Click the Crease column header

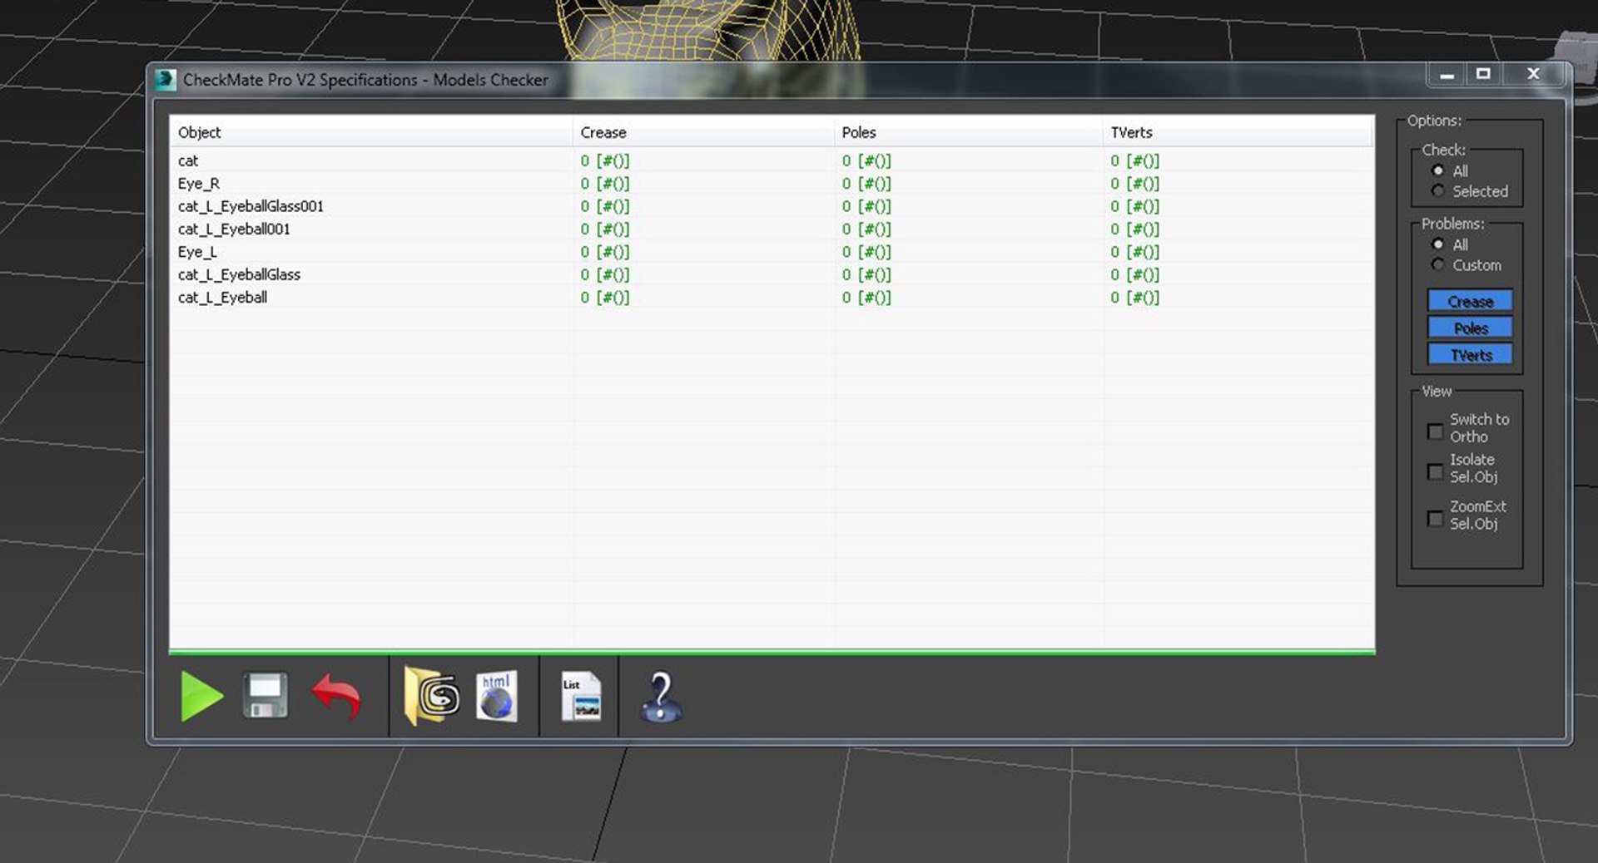[x=703, y=132]
